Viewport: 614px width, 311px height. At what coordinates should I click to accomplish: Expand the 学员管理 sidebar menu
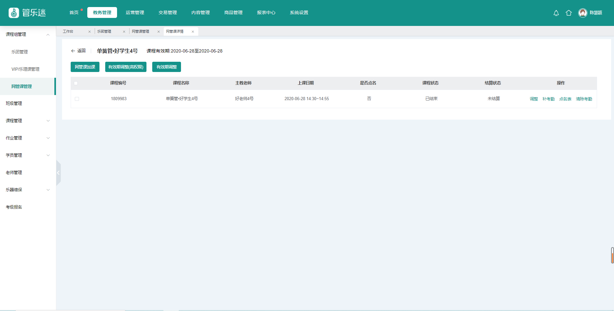pos(48,155)
